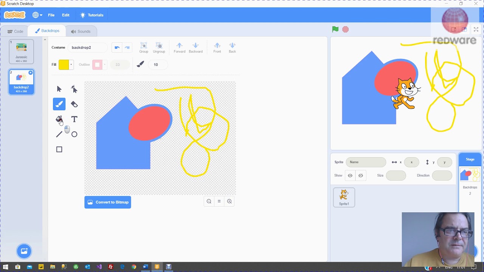Image resolution: width=484 pixels, height=272 pixels.
Task: Open the Tutorials library
Action: point(92,15)
